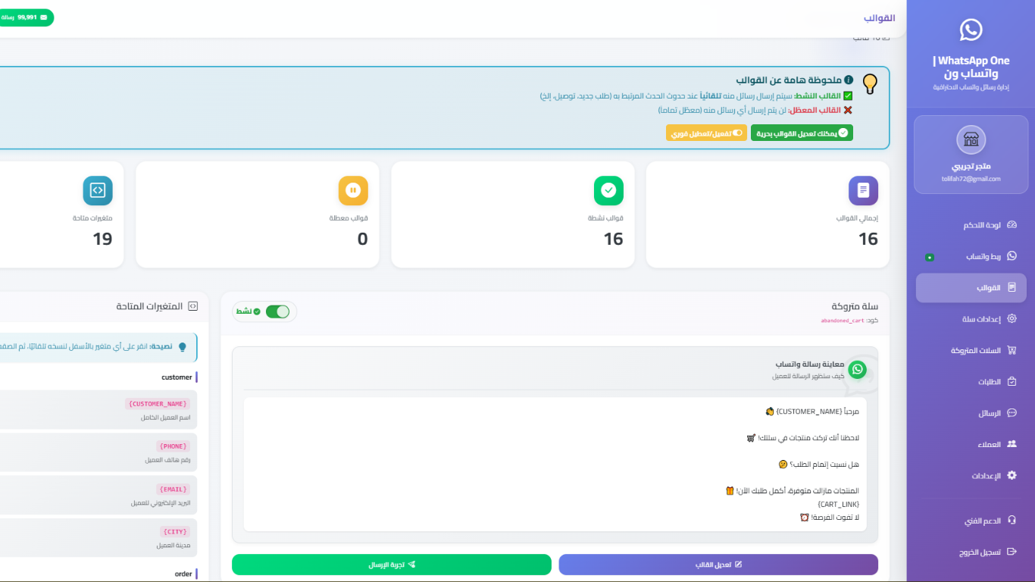Open ربط واتساب in the sidebar
The width and height of the screenshot is (1035, 582).
[x=983, y=256]
